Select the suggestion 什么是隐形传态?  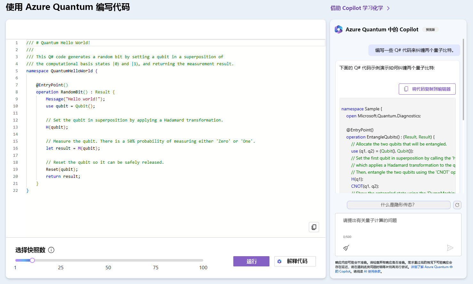[x=399, y=205]
